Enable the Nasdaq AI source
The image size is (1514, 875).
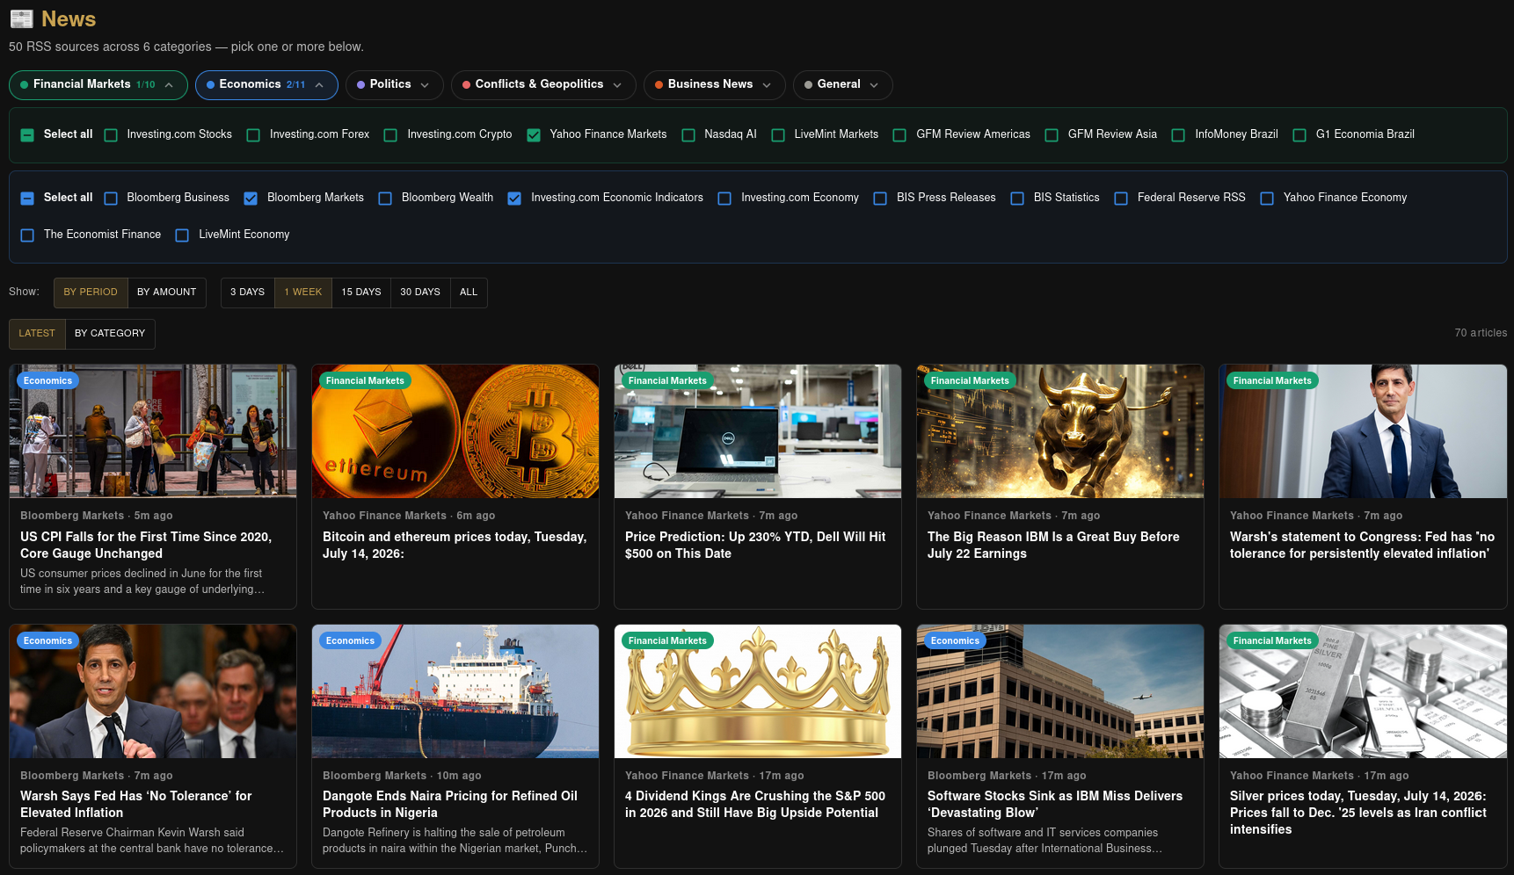688,134
